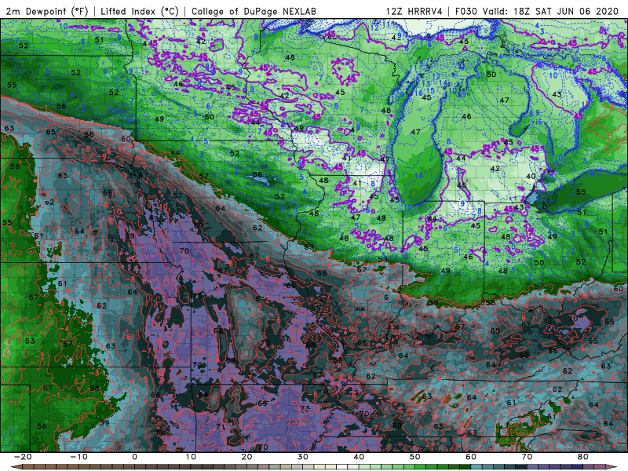Viewport: 628px width, 471px height.
Task: Click the 40 label on the color scale
Action: coord(359,457)
